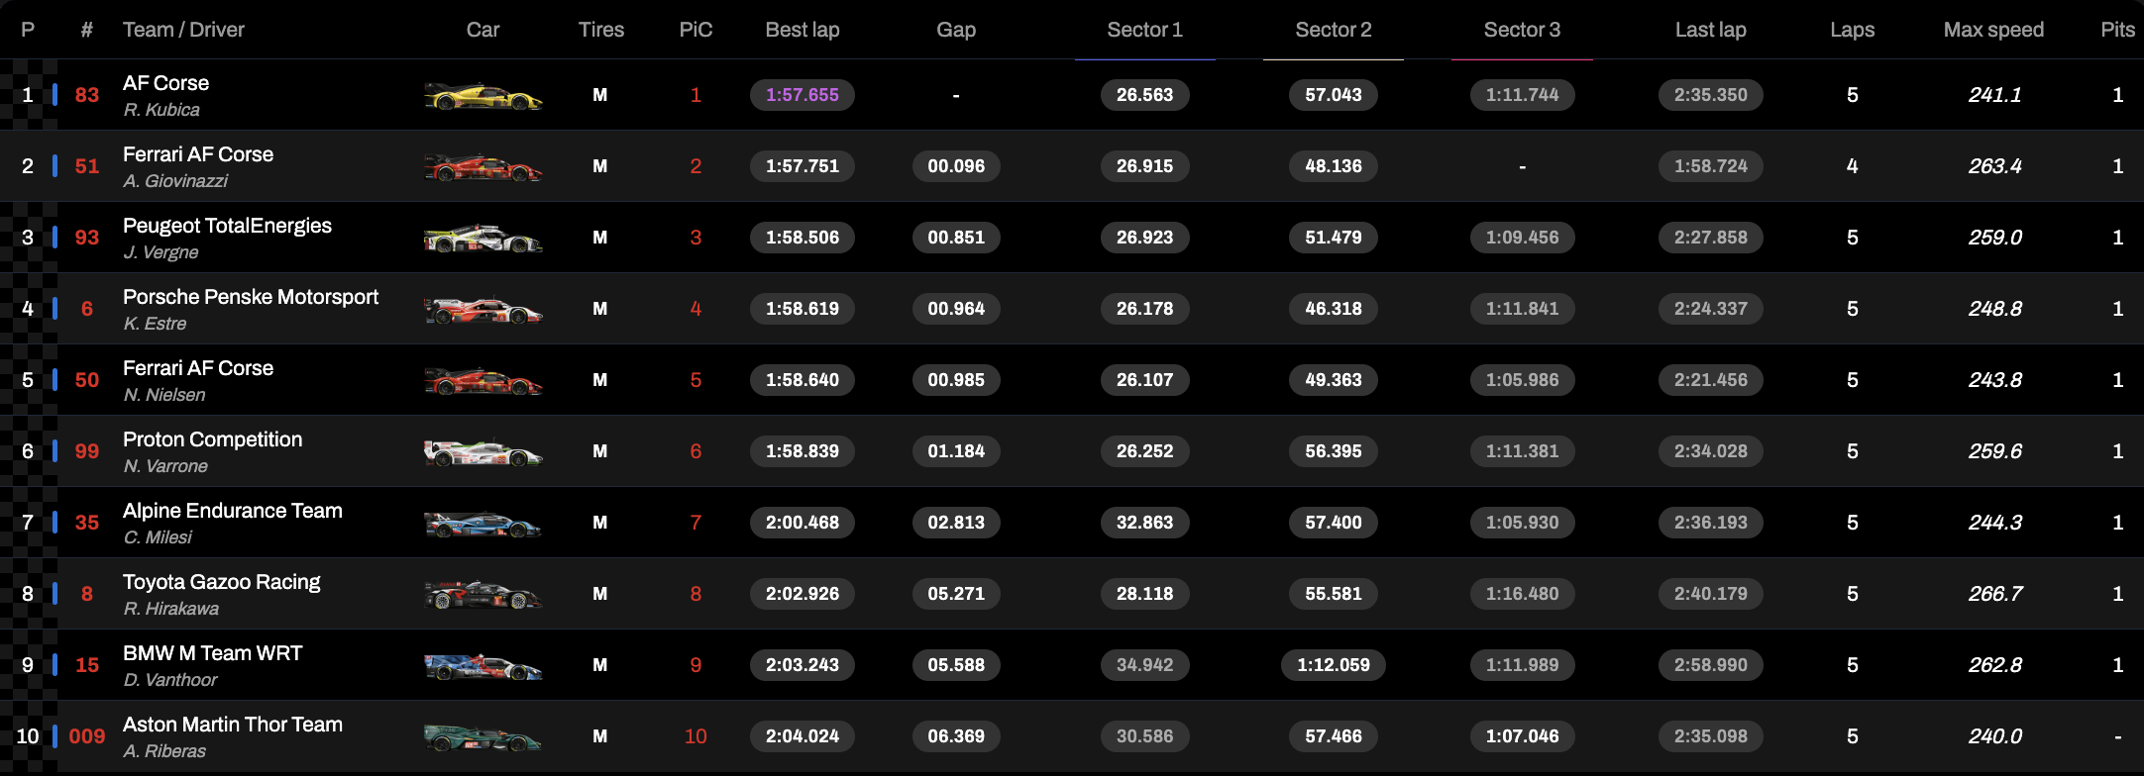Click sector 1 time 32.863
The width and height of the screenshot is (2144, 776).
pyautogui.click(x=1144, y=523)
